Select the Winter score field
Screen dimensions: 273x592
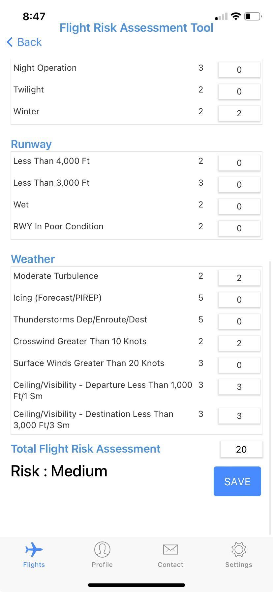[239, 113]
